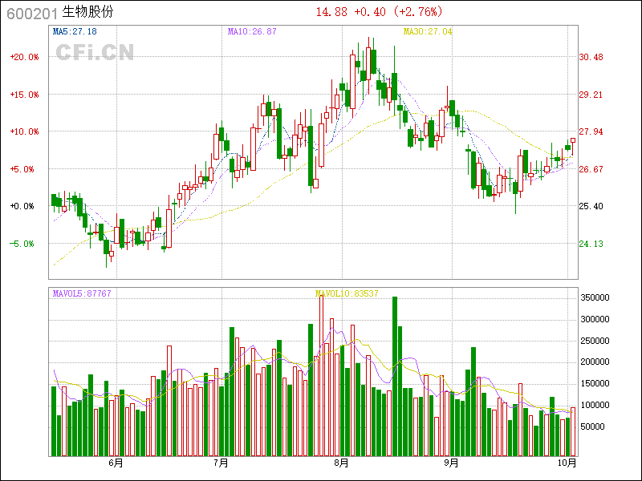Click the stock name 生物股份
The image size is (642, 481).
pyautogui.click(x=88, y=13)
